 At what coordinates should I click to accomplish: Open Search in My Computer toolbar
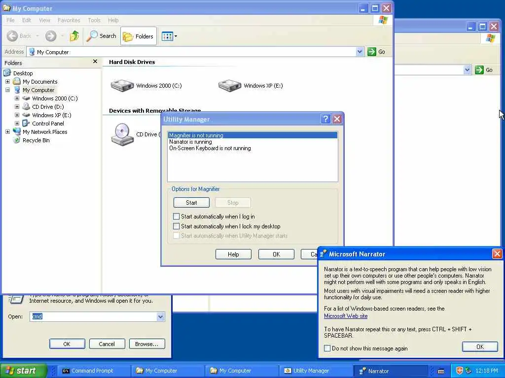(x=102, y=36)
